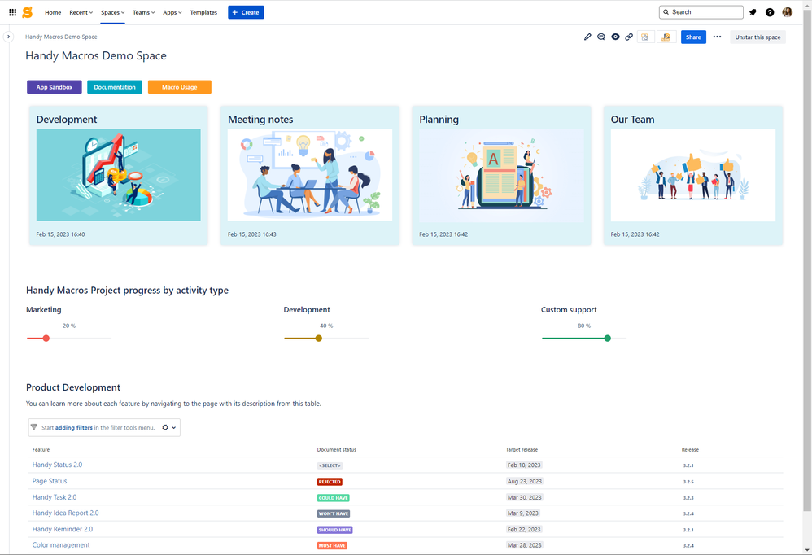Click the MUST HAVE status badge

click(x=332, y=546)
